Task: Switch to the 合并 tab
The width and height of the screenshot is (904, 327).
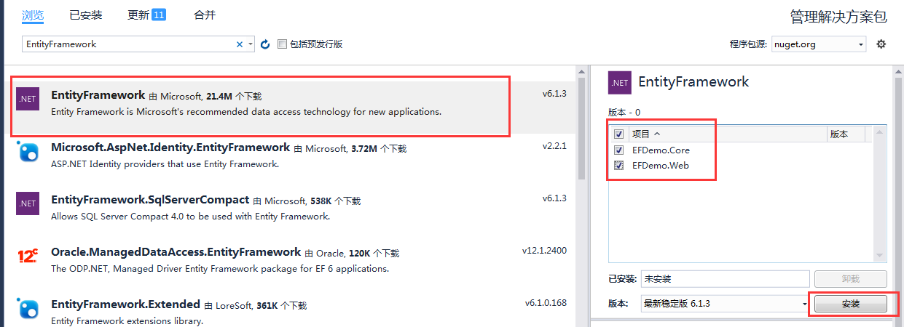Action: point(205,15)
